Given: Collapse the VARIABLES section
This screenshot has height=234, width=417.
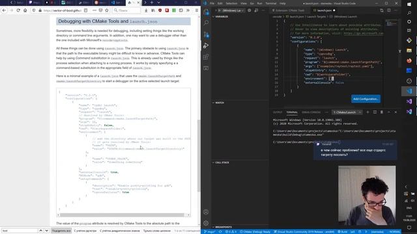Looking at the screenshot, I should point(222,16).
